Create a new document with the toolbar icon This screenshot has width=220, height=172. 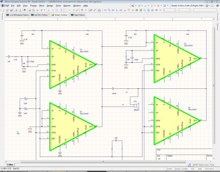pos(3,10)
